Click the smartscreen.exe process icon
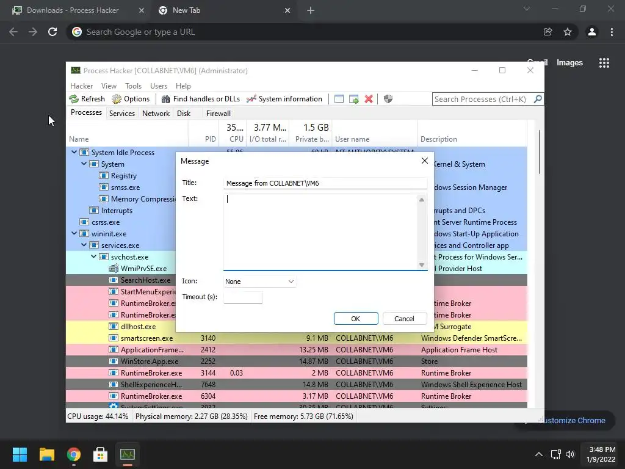 114,338
